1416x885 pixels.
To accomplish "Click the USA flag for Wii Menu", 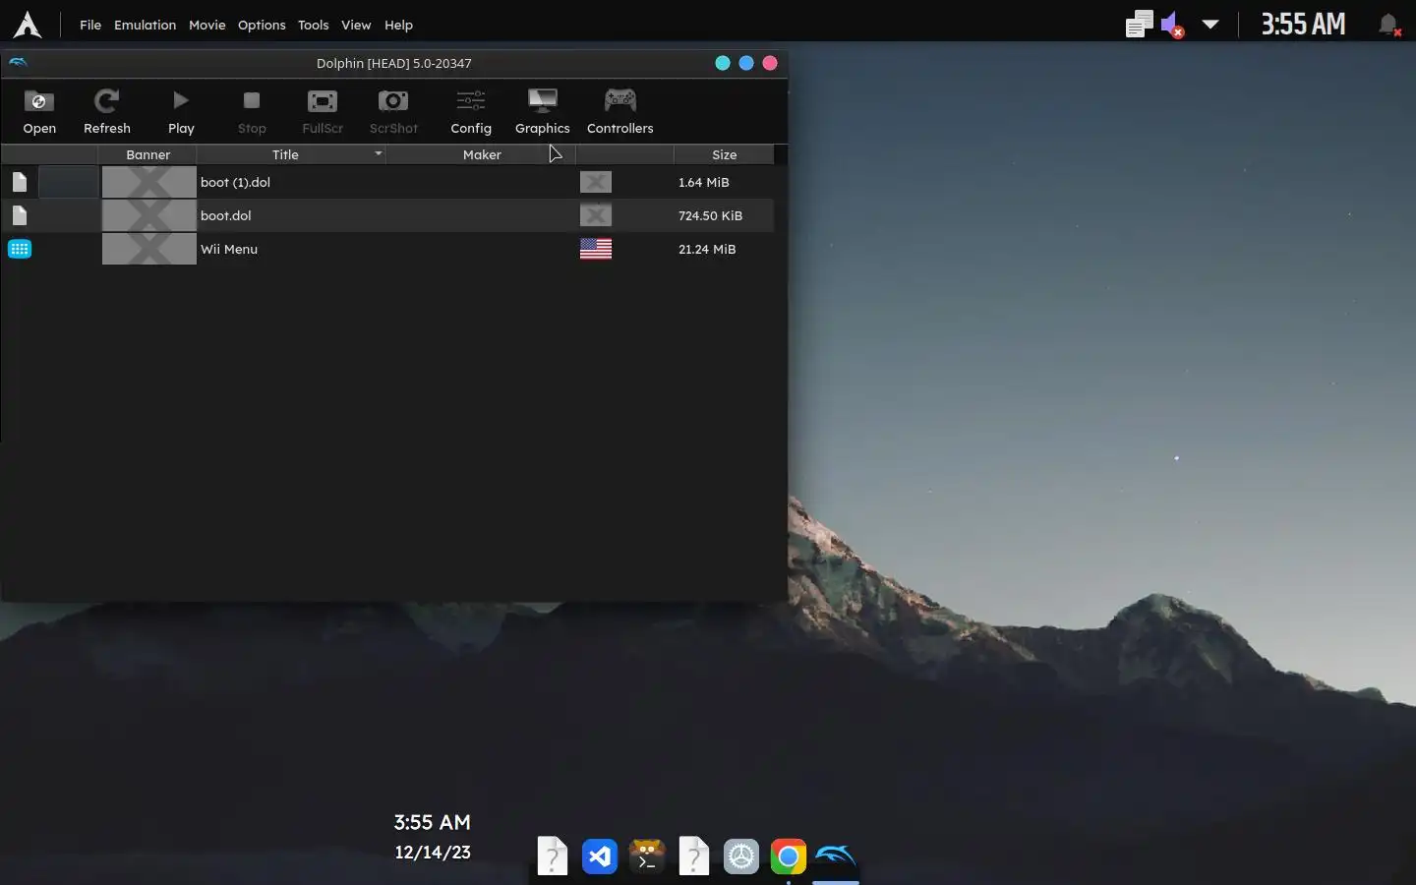I will (x=596, y=249).
